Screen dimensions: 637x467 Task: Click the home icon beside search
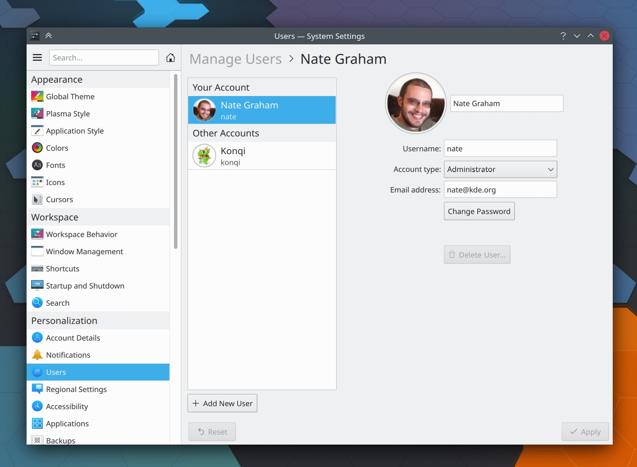(x=170, y=58)
